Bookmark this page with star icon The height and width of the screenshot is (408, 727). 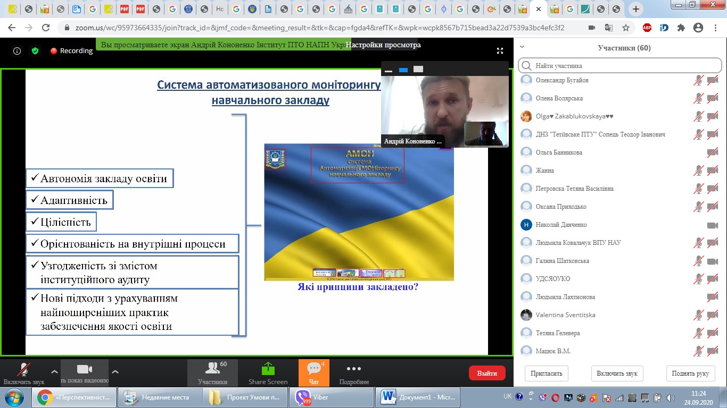pos(626,28)
